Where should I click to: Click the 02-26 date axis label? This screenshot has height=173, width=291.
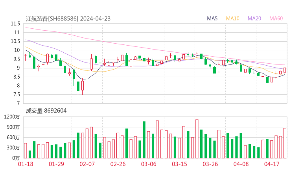tap(118, 164)
